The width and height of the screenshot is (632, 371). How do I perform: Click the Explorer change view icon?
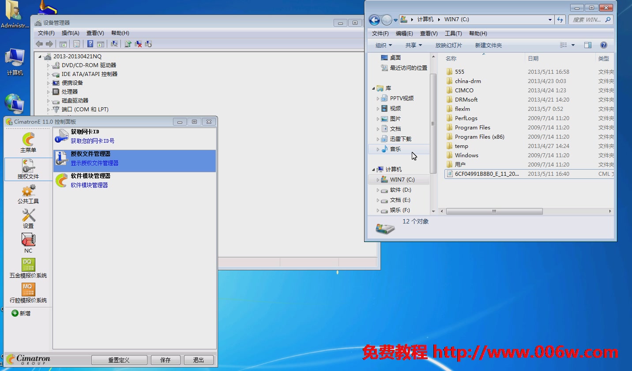pyautogui.click(x=563, y=45)
